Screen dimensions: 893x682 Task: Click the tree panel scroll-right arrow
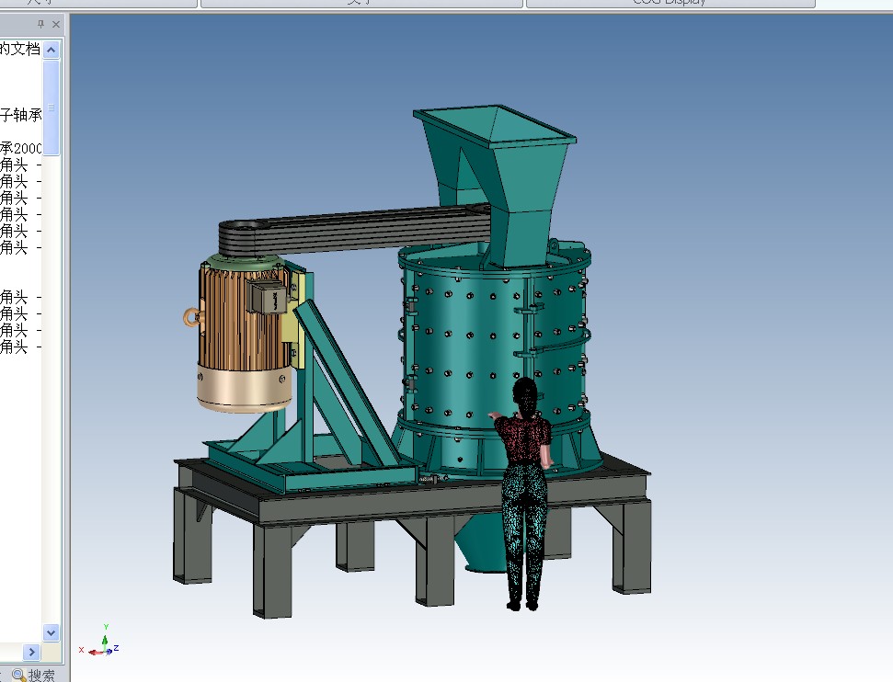pos(32,652)
